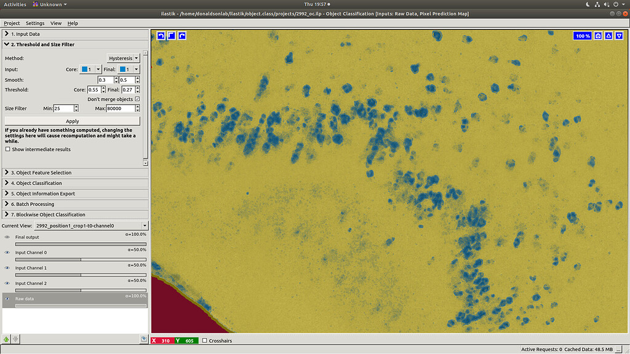Rotate the view clockwise
The width and height of the screenshot is (630, 354).
pyautogui.click(x=181, y=36)
